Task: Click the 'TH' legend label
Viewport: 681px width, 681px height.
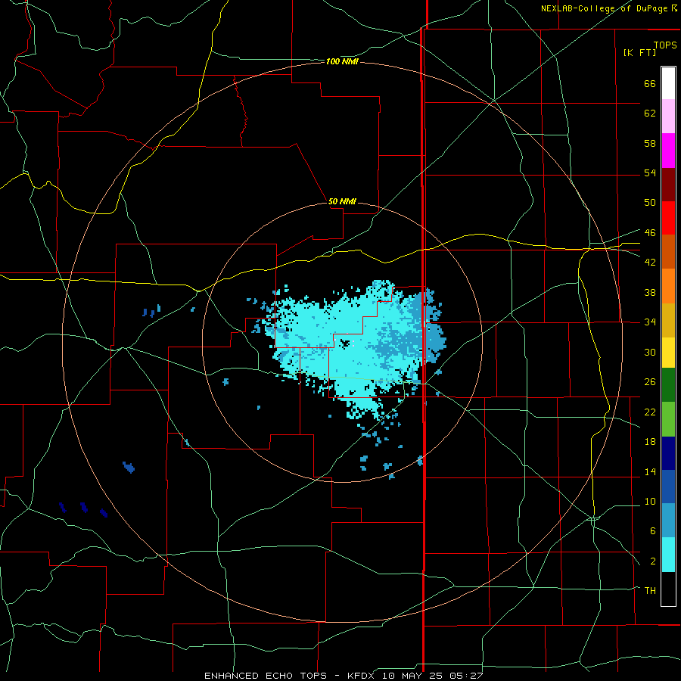Action: (650, 591)
